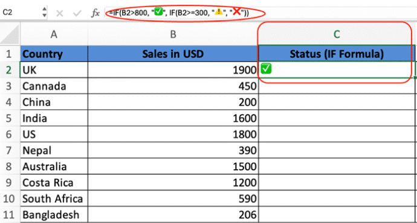The width and height of the screenshot is (417, 223).
Task: Select the Cannada cell
Action: [54, 86]
